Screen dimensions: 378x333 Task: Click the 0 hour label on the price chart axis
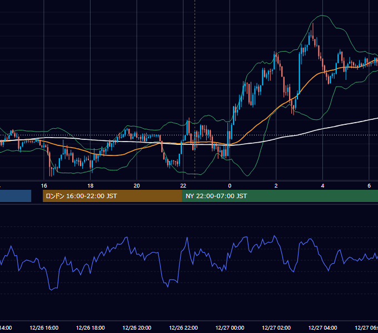coord(230,186)
